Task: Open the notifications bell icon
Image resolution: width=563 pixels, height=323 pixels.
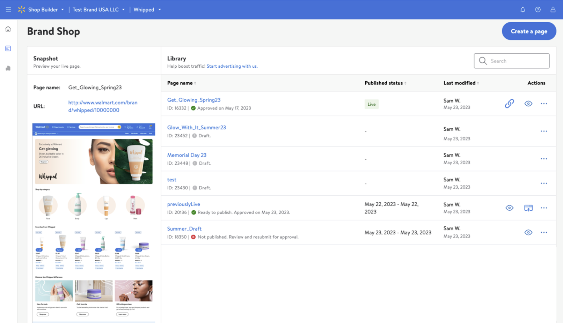Action: coord(522,9)
